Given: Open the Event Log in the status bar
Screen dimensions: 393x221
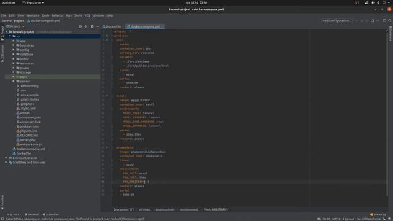Looking at the screenshot, I should (x=378, y=214).
